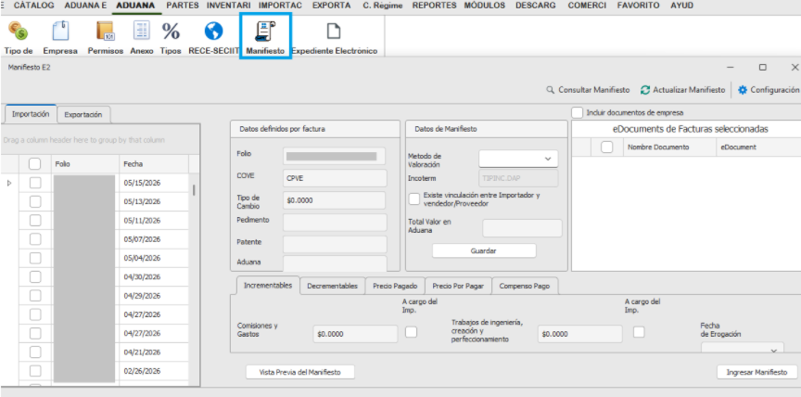Minimize the Manifiesto E2 window
The height and width of the screenshot is (397, 801).
click(731, 68)
